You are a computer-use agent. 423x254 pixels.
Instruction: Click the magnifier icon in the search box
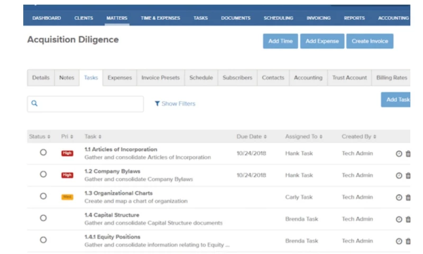35,104
